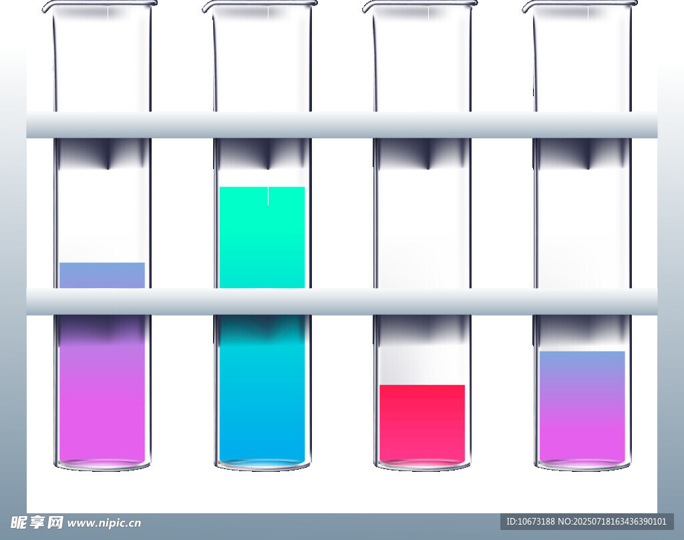Click the rim of the third test tube
The width and height of the screenshot is (684, 540).
coord(421,5)
